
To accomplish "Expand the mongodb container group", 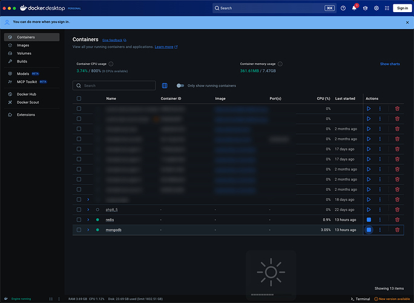I will (x=88, y=230).
